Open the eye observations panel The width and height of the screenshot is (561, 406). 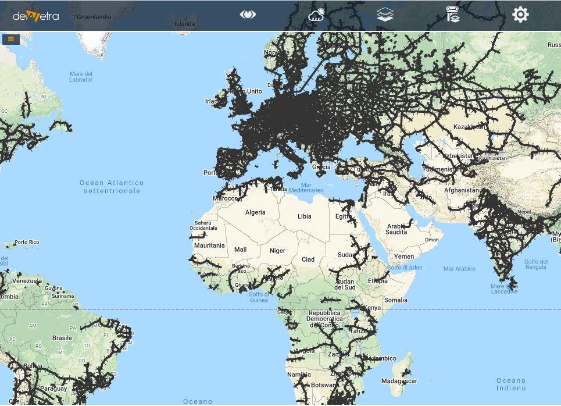[x=248, y=15]
